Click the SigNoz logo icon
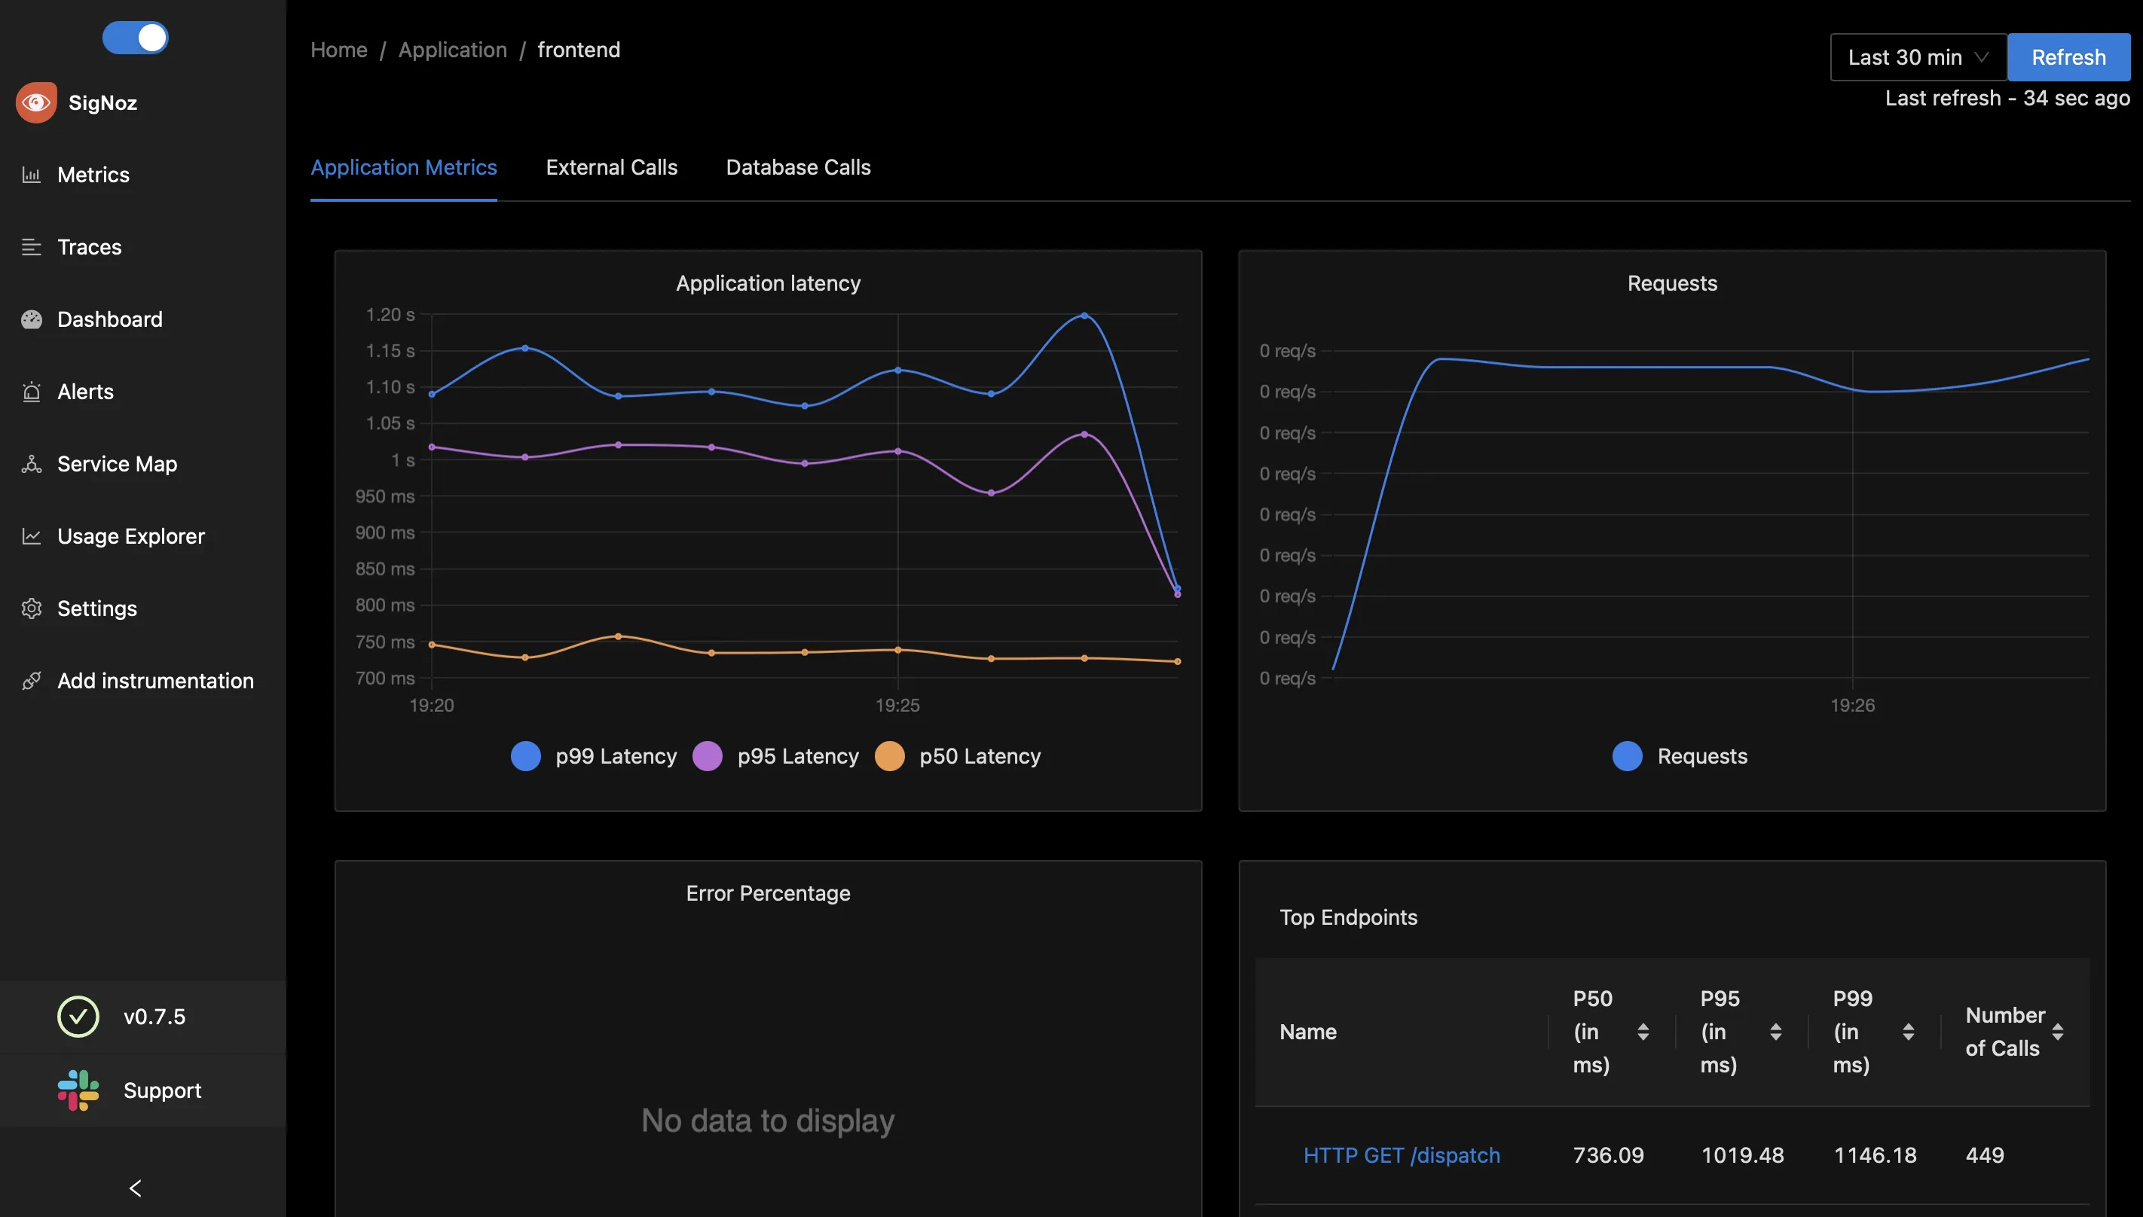This screenshot has height=1217, width=2143. [37, 102]
